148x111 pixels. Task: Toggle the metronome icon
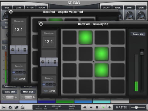coord(23,107)
